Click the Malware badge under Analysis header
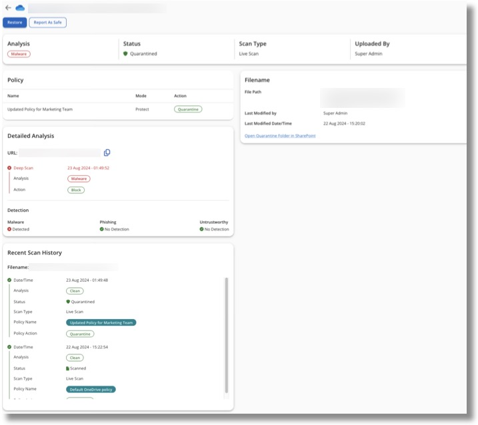 19,54
